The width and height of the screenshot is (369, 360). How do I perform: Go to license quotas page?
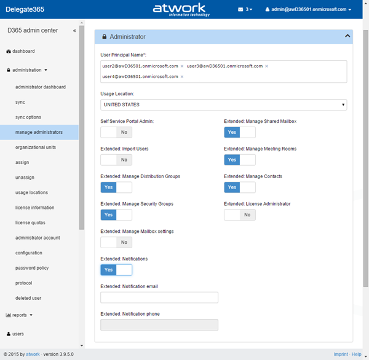pos(30,222)
